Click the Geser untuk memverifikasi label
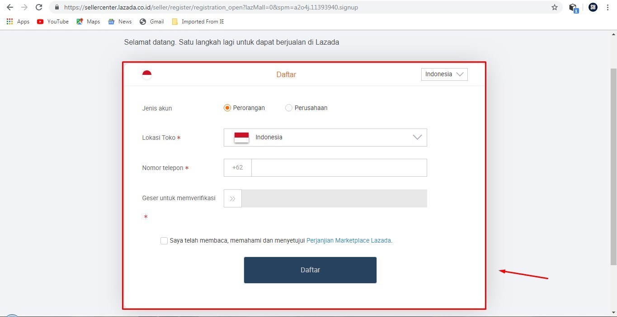617x317 pixels. coord(179,198)
